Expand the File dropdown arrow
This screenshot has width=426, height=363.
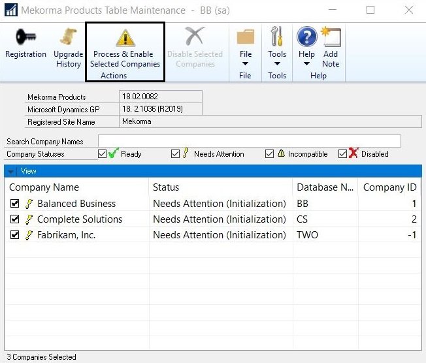pyautogui.click(x=245, y=63)
